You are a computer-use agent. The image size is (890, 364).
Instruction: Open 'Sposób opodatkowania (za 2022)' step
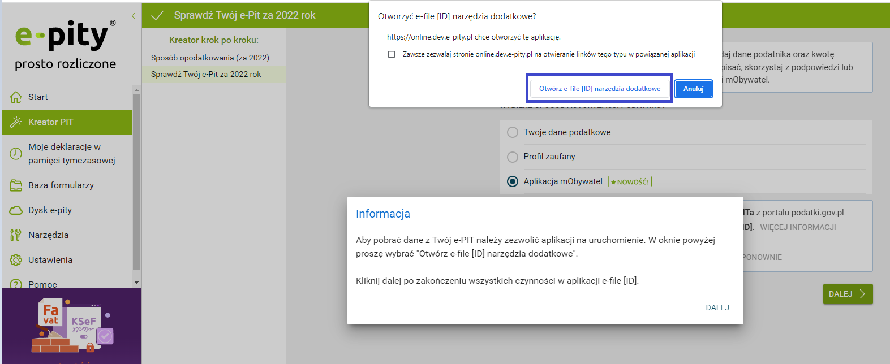pyautogui.click(x=210, y=58)
